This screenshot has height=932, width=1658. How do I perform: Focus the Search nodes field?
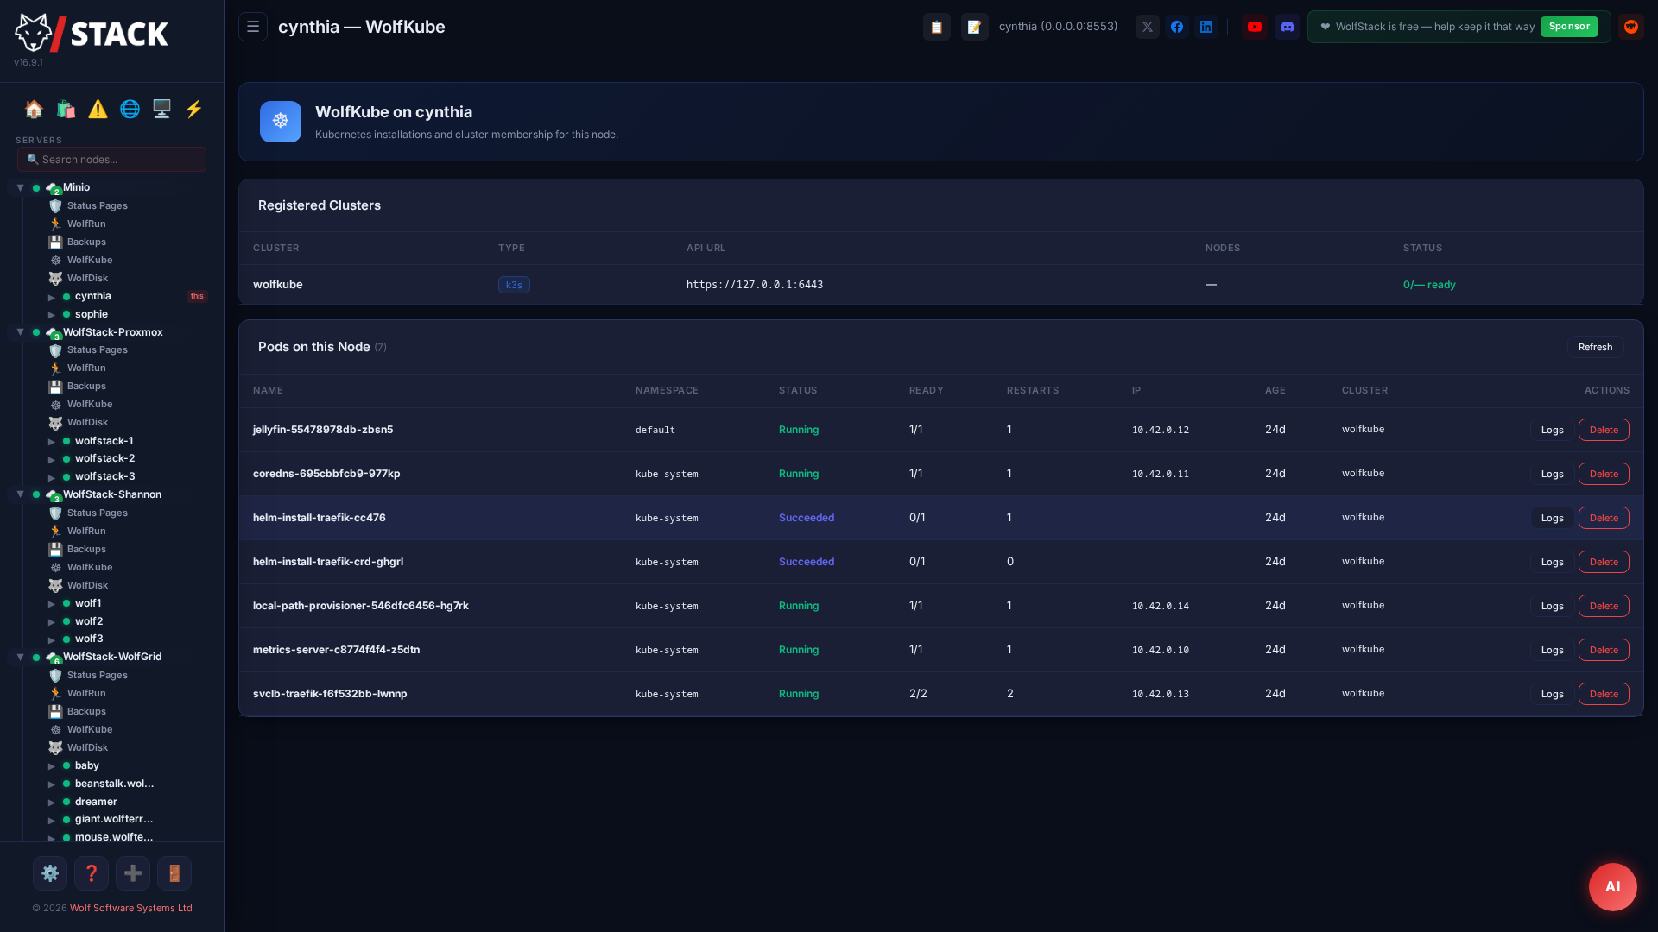click(x=111, y=159)
